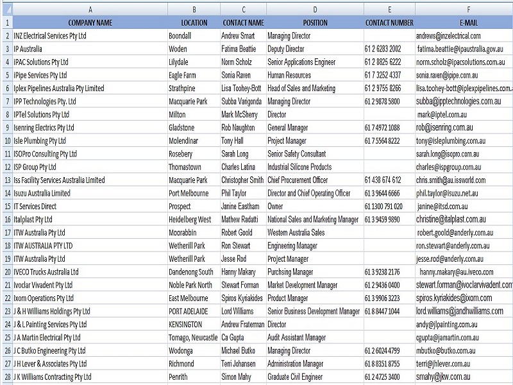513x385 pixels.
Task: Select column A header
Action: tap(90, 10)
